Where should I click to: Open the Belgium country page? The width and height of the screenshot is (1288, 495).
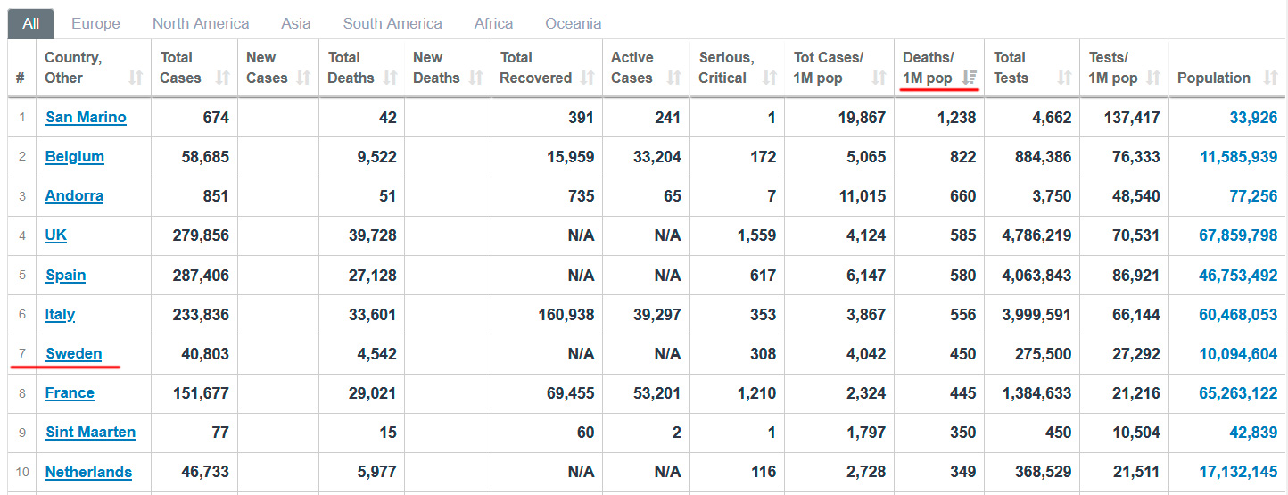(75, 157)
